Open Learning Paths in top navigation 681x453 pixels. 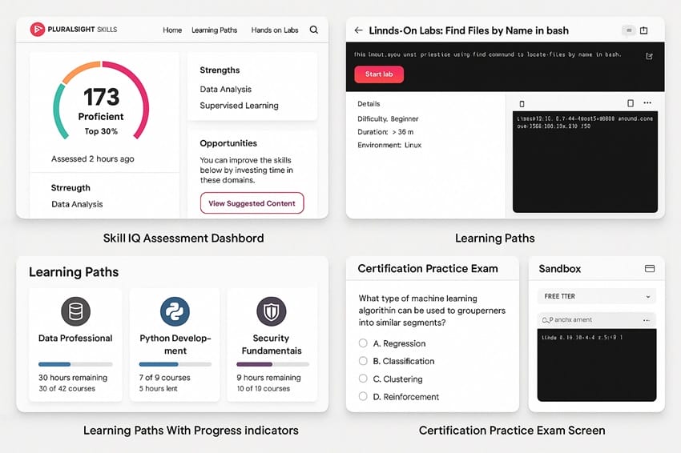coord(215,30)
